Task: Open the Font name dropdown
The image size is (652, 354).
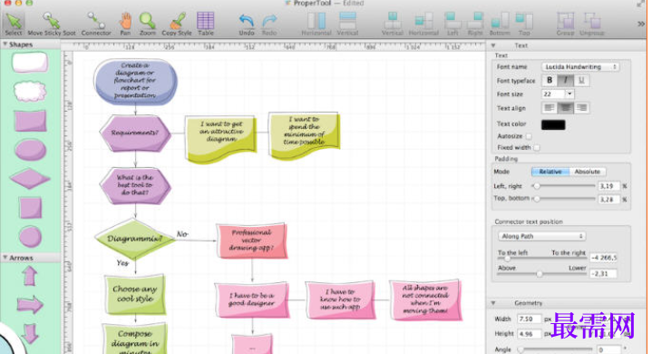Action: pos(580,66)
